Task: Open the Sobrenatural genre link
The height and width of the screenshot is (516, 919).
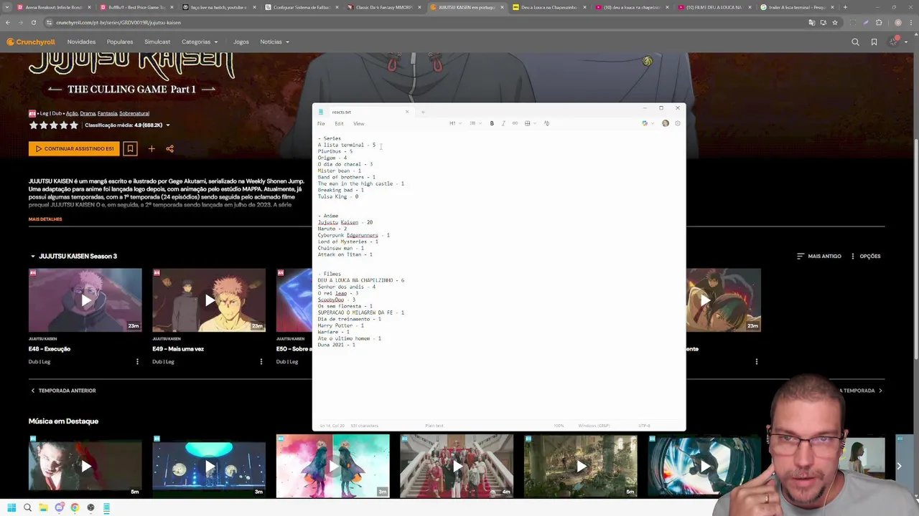Action: point(134,113)
